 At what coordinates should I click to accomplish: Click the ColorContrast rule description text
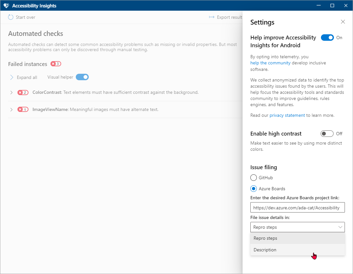pos(131,93)
